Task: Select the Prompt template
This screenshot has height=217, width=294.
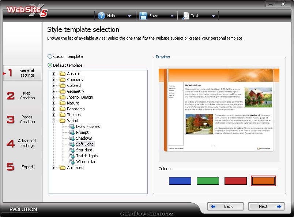Action: [x=82, y=132]
